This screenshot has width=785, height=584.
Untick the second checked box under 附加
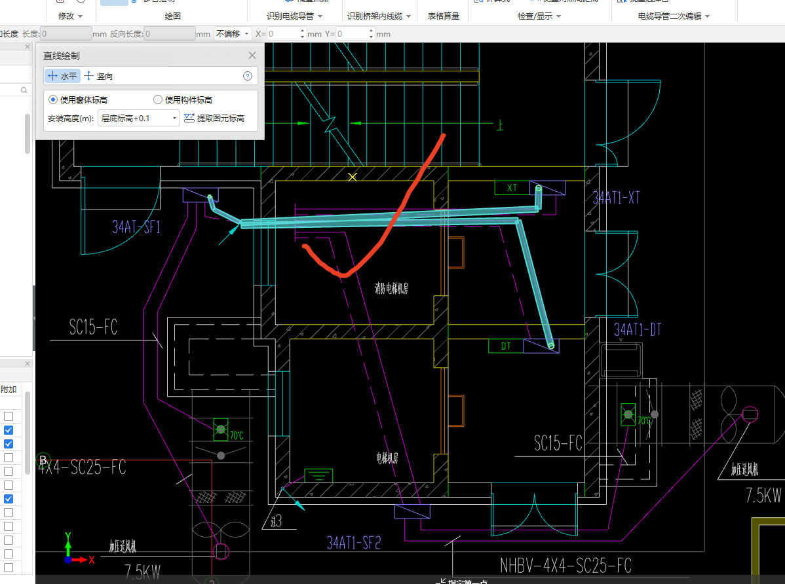(9, 444)
